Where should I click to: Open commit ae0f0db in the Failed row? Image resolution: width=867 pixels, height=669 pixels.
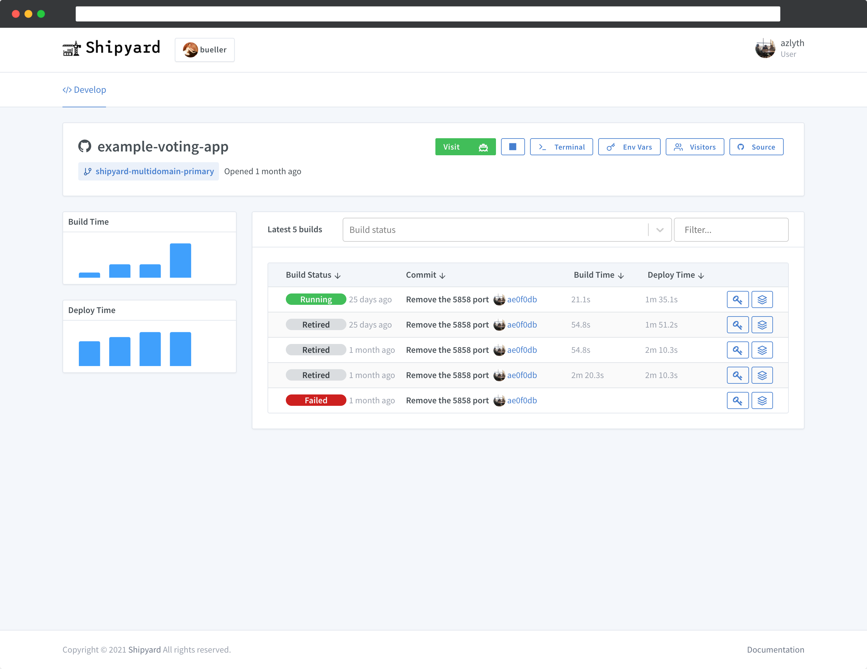(x=522, y=400)
